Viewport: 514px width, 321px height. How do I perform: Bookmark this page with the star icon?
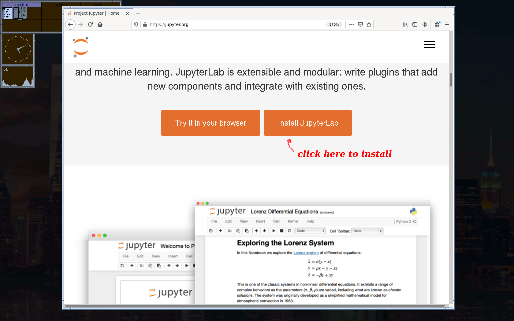[x=369, y=24]
